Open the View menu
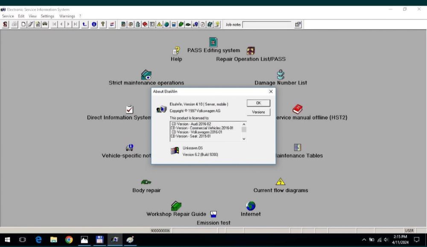 click(32, 16)
